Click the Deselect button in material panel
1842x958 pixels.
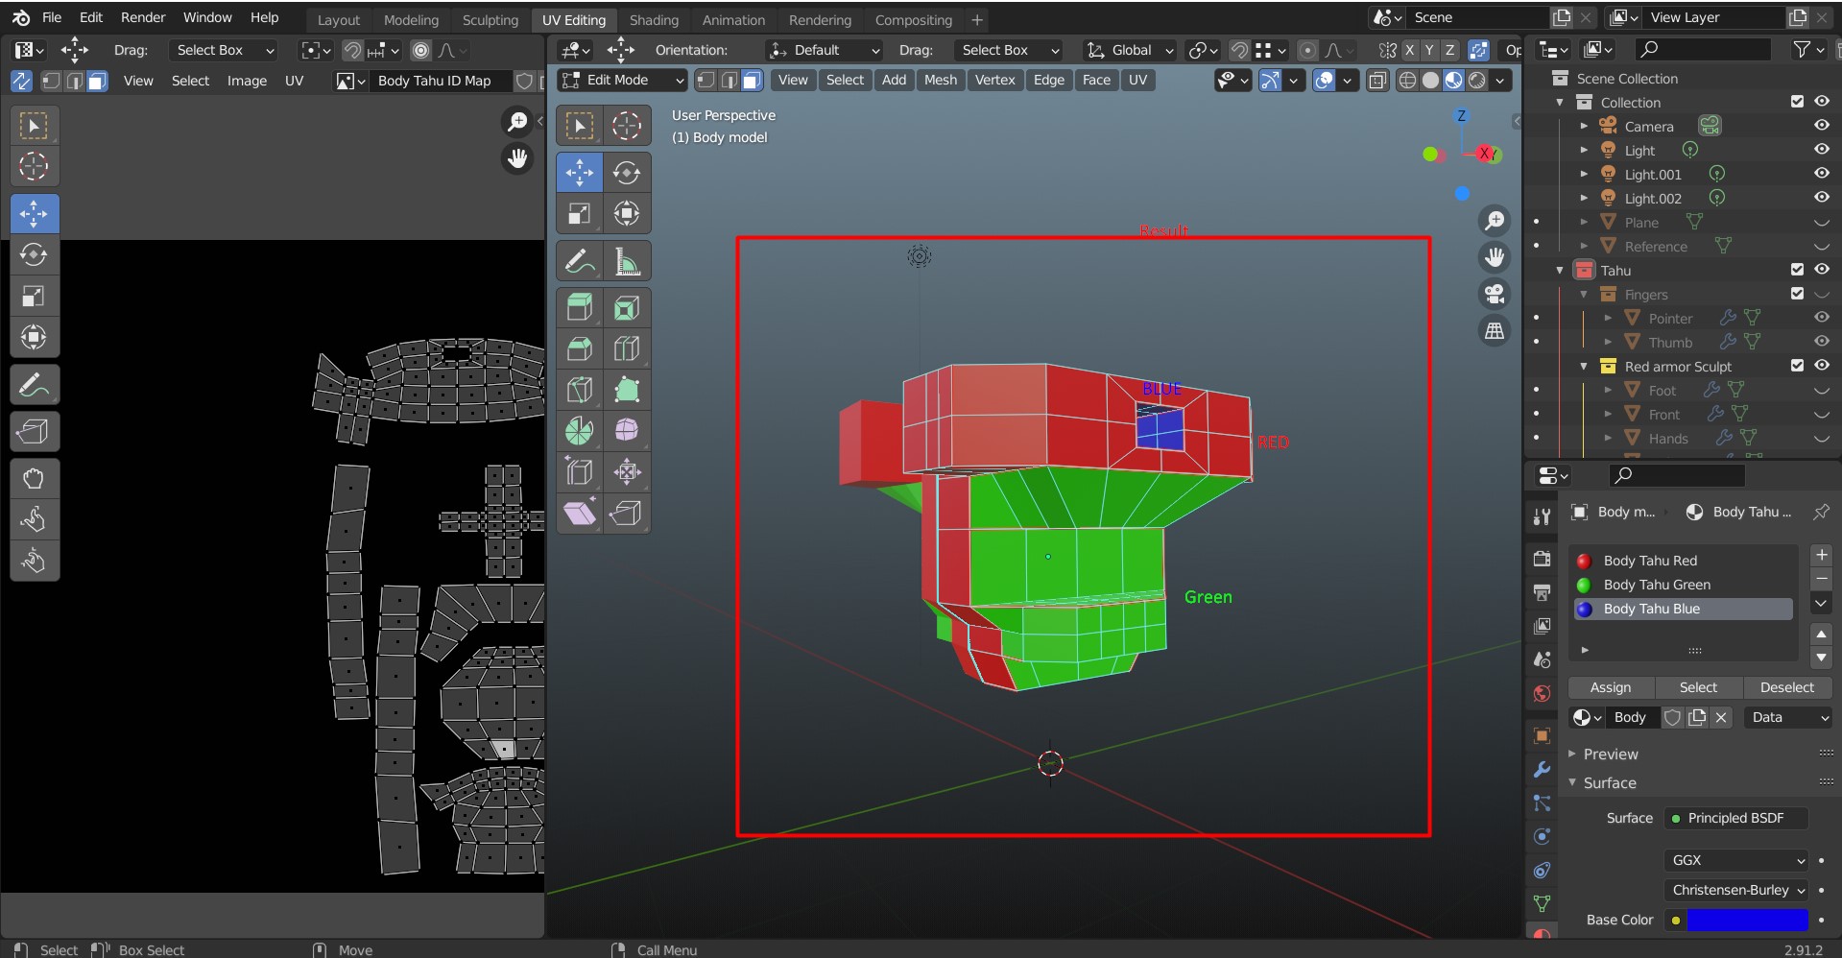pyautogui.click(x=1786, y=687)
